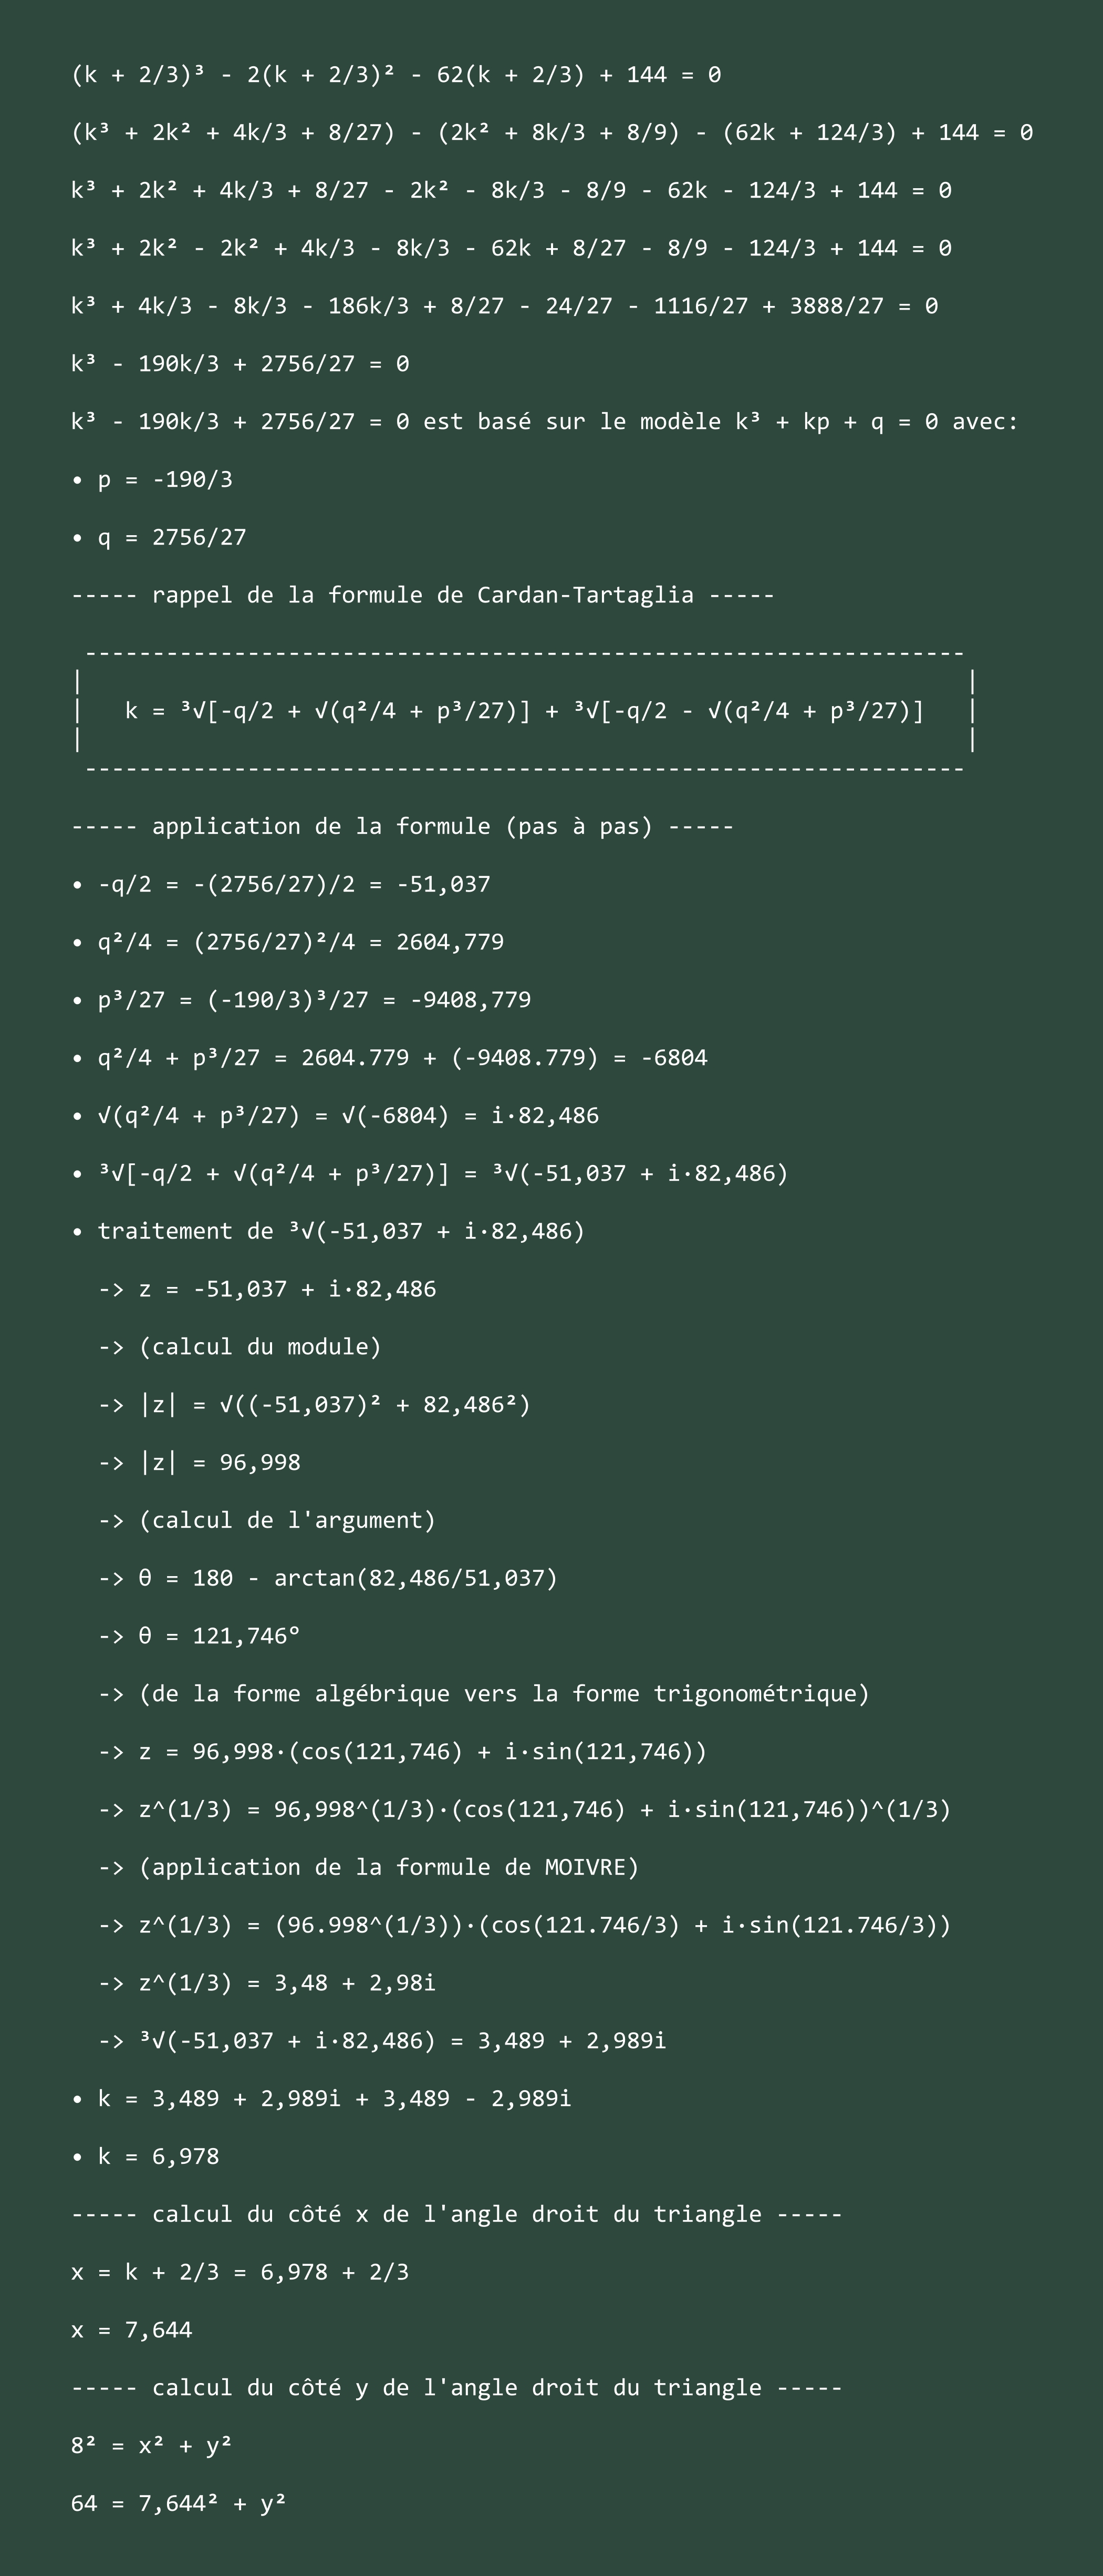Image resolution: width=1103 pixels, height=2576 pixels.
Task: Click the expanded cubic expansion second line
Action: pos(551,133)
